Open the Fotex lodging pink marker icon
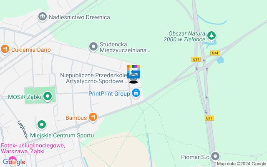Screen dimensions: 267x167 (13, 159)
